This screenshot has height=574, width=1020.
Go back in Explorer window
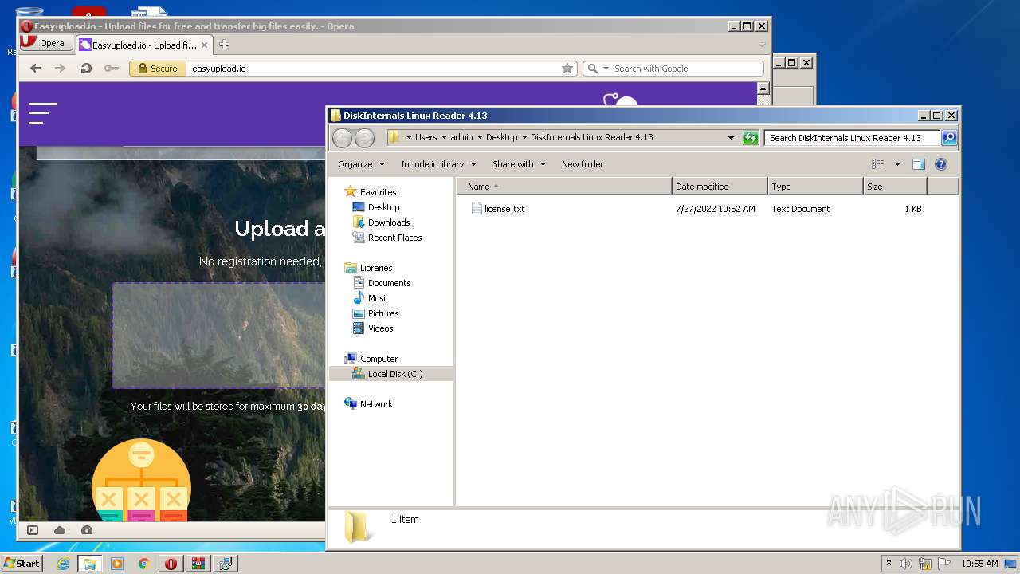tap(342, 138)
